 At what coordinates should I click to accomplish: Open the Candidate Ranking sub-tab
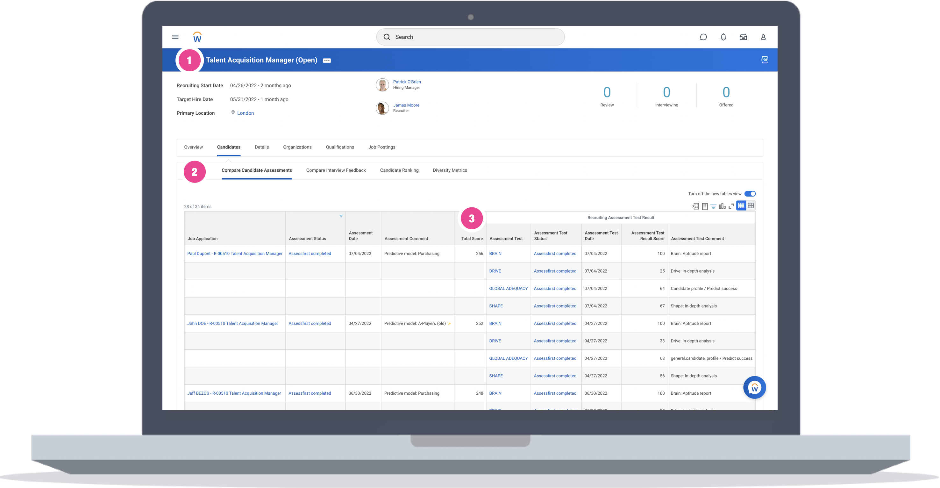click(x=399, y=170)
